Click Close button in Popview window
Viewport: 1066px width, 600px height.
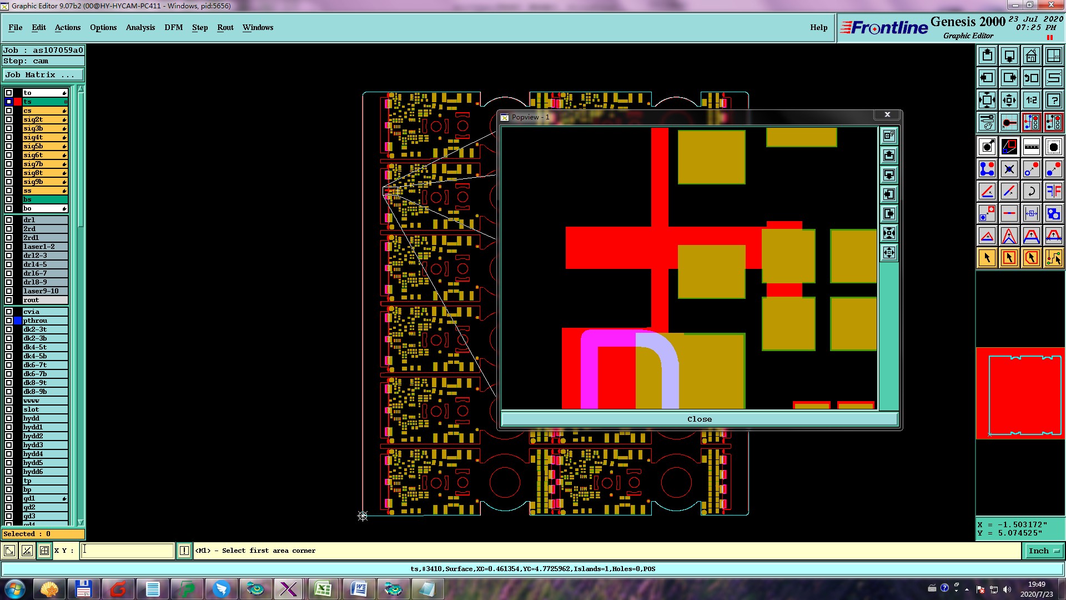click(699, 419)
